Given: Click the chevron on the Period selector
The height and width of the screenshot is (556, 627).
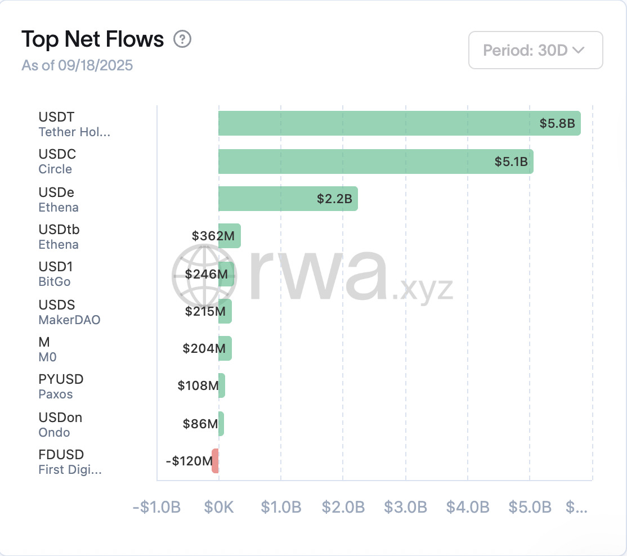Looking at the screenshot, I should (x=578, y=50).
